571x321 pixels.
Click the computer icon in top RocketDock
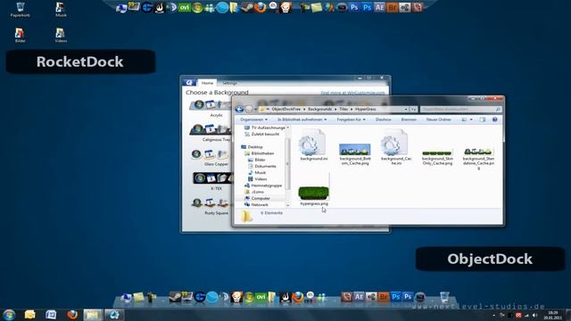point(121,8)
